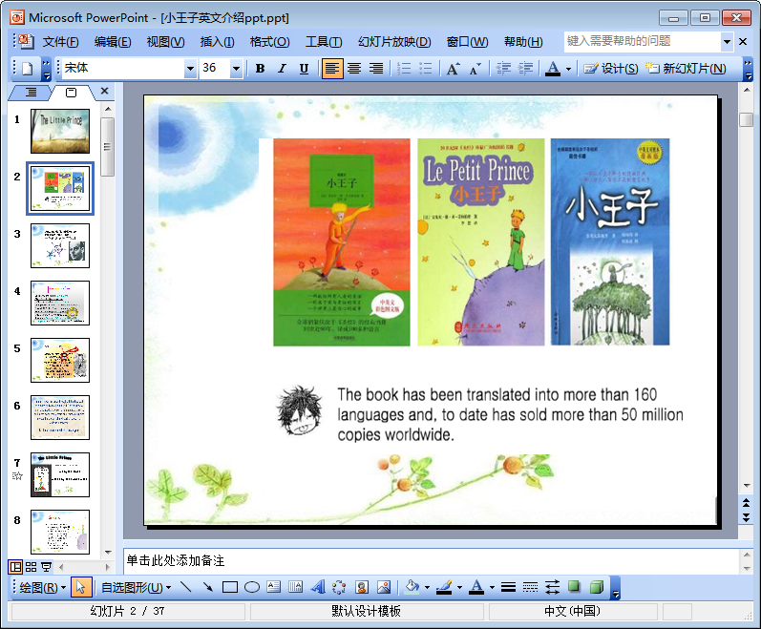The height and width of the screenshot is (629, 761).
Task: Apply fill color bucket
Action: click(412, 587)
